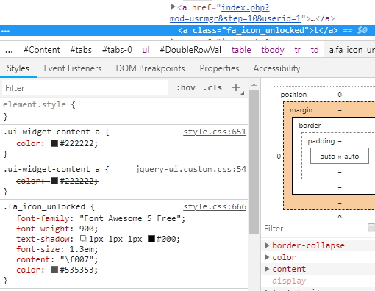Select #tabs-0 in the breadcrumb
The width and height of the screenshot is (375, 291).
coord(117,50)
